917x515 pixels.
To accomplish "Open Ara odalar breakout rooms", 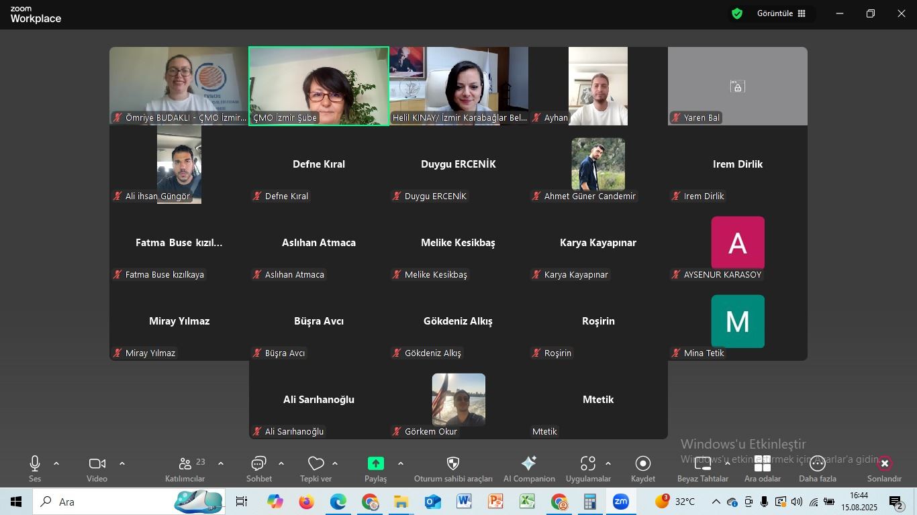I will coord(763,464).
